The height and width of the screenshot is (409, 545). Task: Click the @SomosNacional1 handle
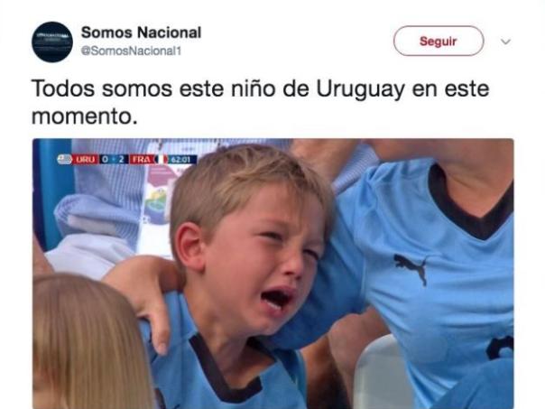pyautogui.click(x=131, y=51)
